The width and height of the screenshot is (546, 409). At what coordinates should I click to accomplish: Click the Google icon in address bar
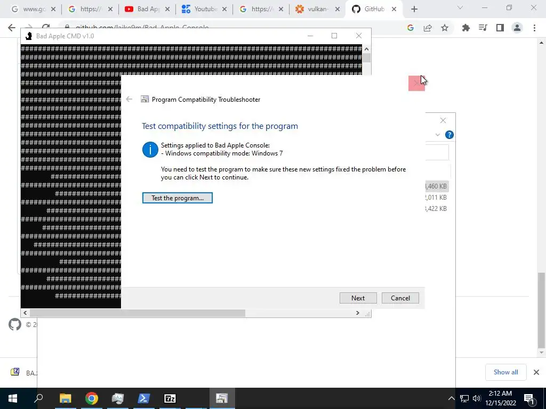point(411,28)
